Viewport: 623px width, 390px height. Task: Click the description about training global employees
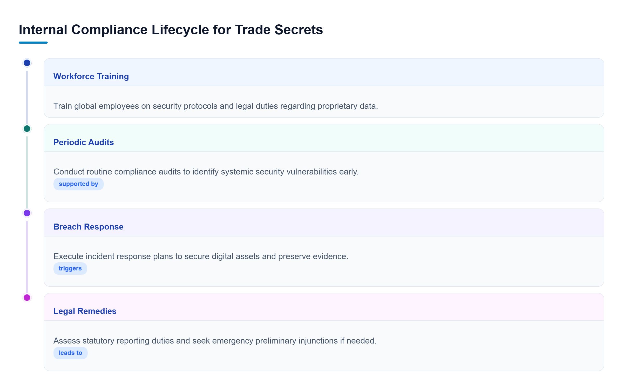click(216, 106)
